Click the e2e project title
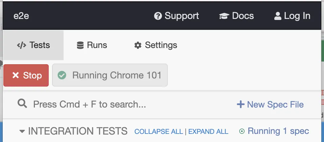324x142 pixels. point(21,16)
